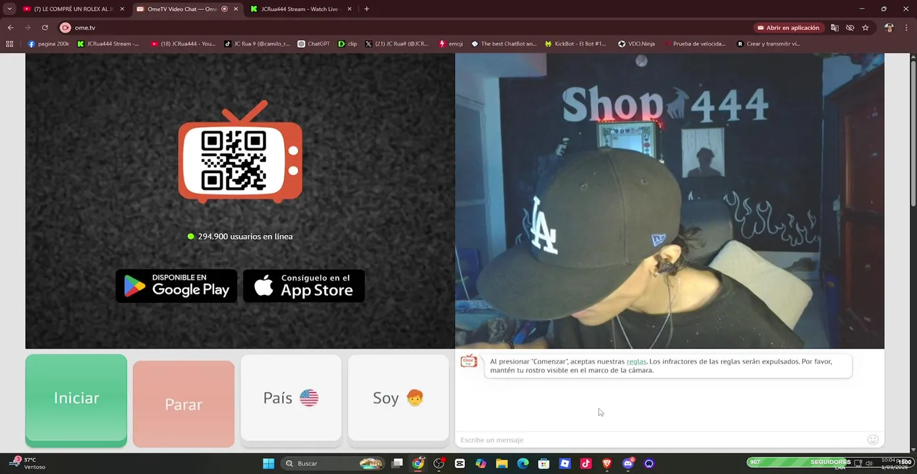
Task: Click the crossed-eye tracking protection icon
Action: point(850,28)
